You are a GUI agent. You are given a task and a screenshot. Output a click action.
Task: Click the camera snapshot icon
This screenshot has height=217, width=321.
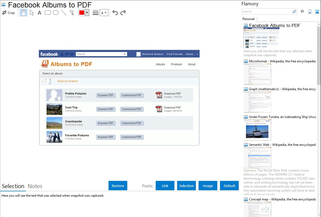tap(302, 12)
